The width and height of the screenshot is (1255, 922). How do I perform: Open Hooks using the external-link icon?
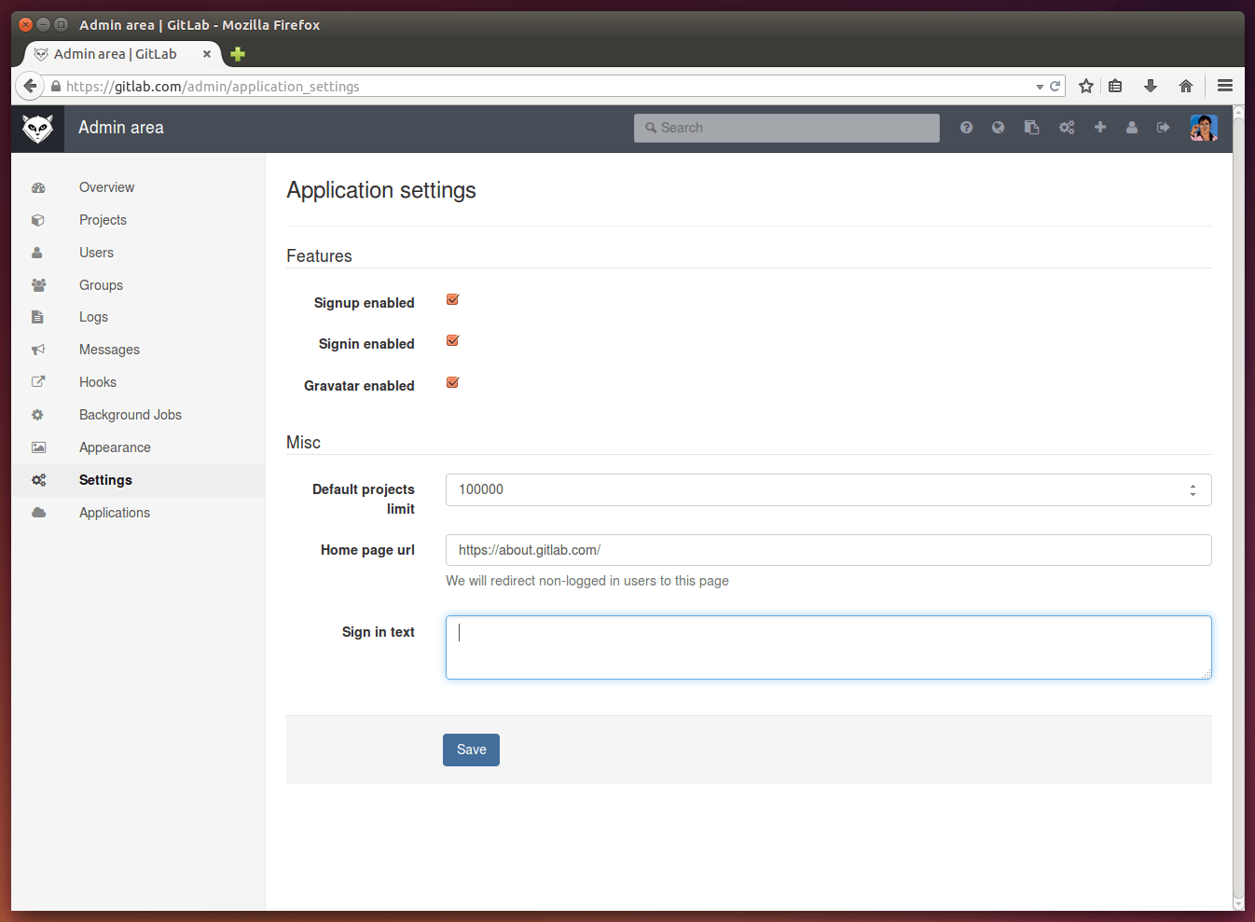click(x=37, y=381)
